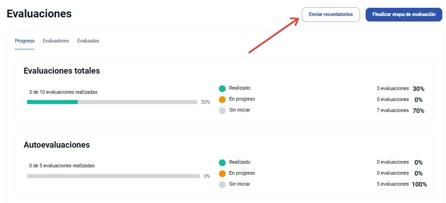This screenshot has width=446, height=203.
Task: Click the Autoevaluaciones card title
Action: coord(56,145)
